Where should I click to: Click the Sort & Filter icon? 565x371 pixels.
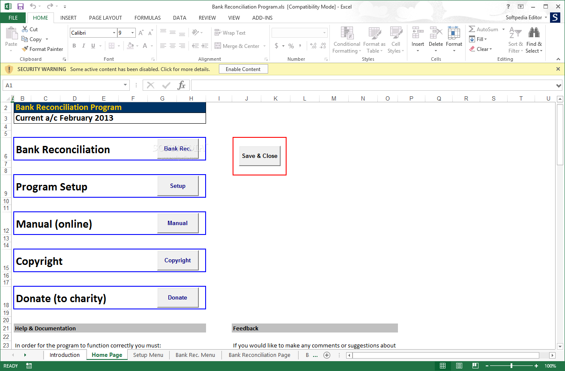(515, 33)
